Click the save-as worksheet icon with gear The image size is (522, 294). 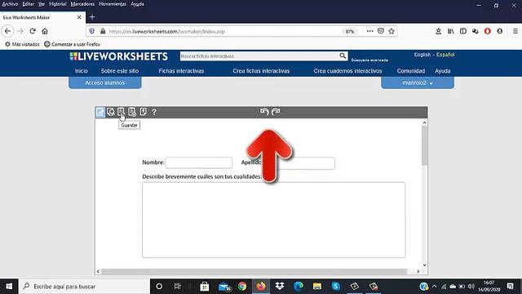[132, 112]
